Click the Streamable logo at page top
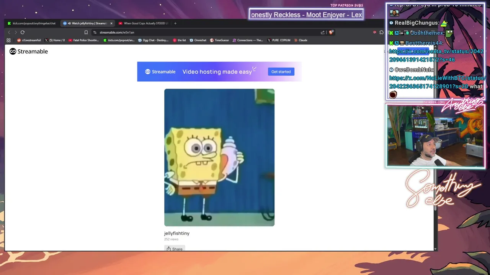 pos(29,52)
